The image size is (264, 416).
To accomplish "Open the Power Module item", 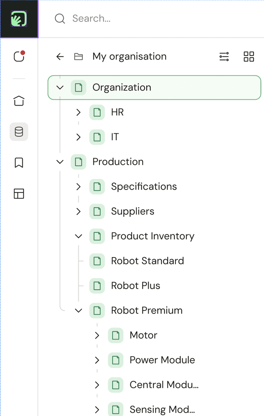I will (x=162, y=360).
